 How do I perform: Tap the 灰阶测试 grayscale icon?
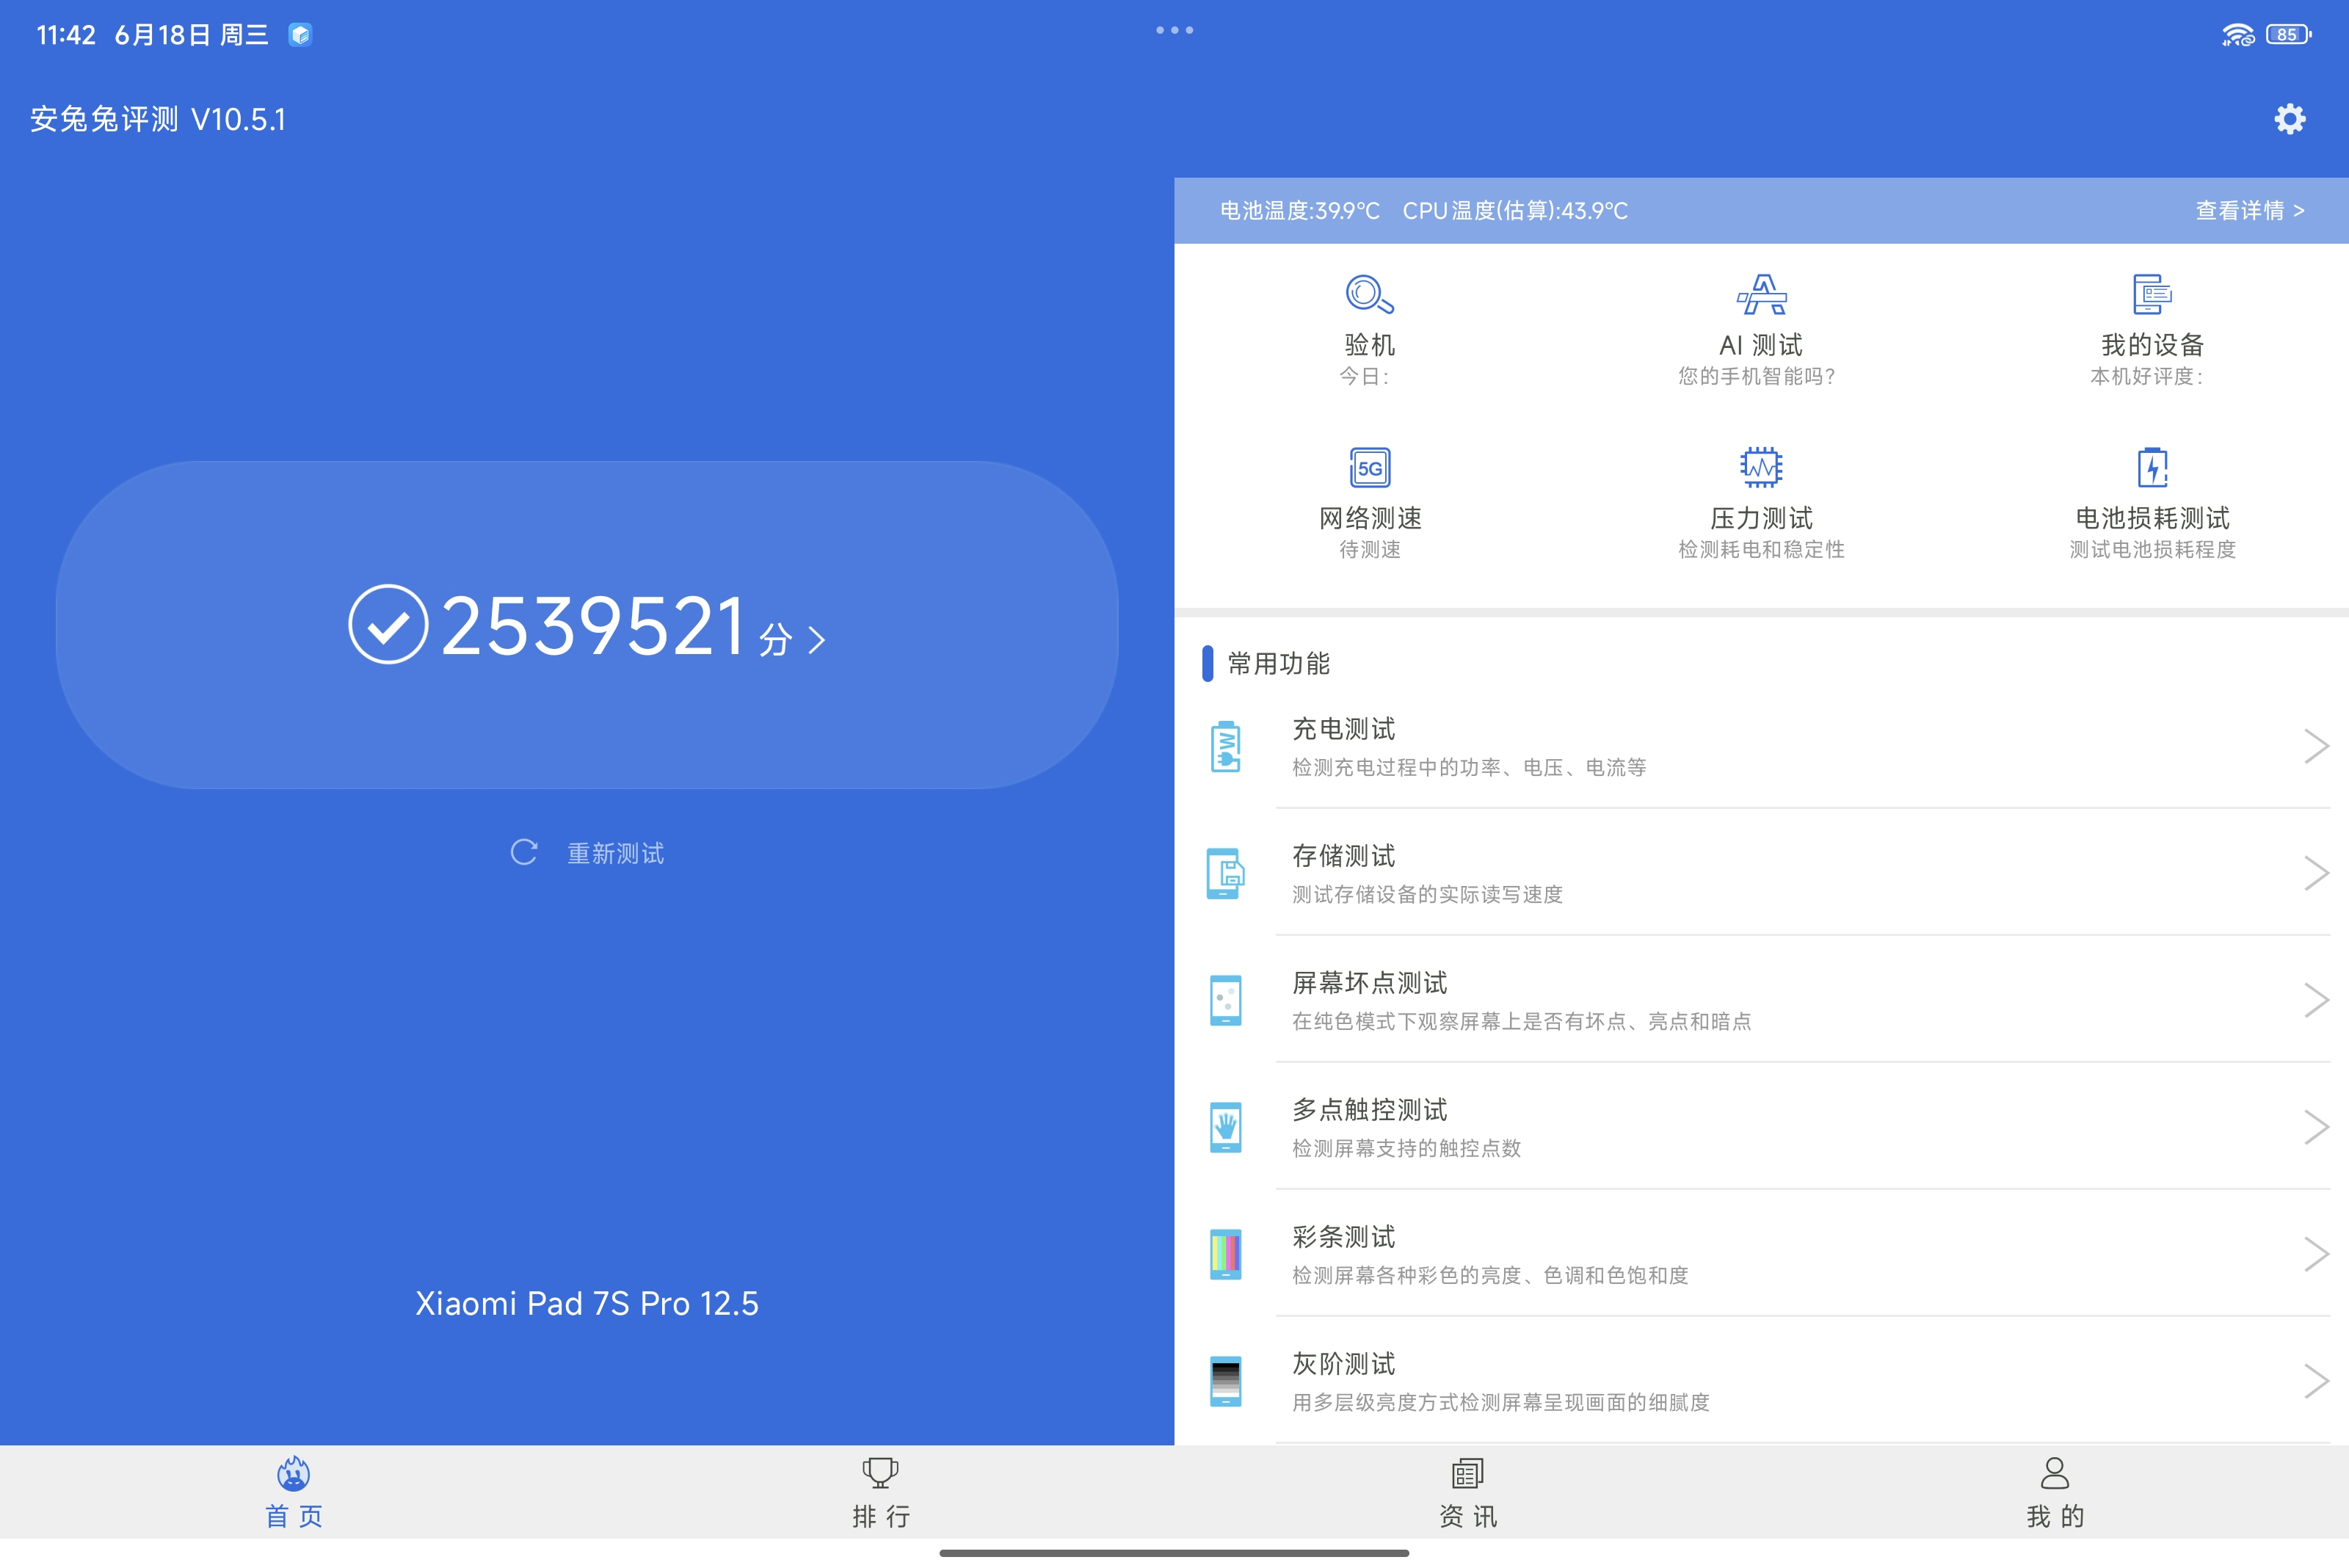[x=1225, y=1381]
